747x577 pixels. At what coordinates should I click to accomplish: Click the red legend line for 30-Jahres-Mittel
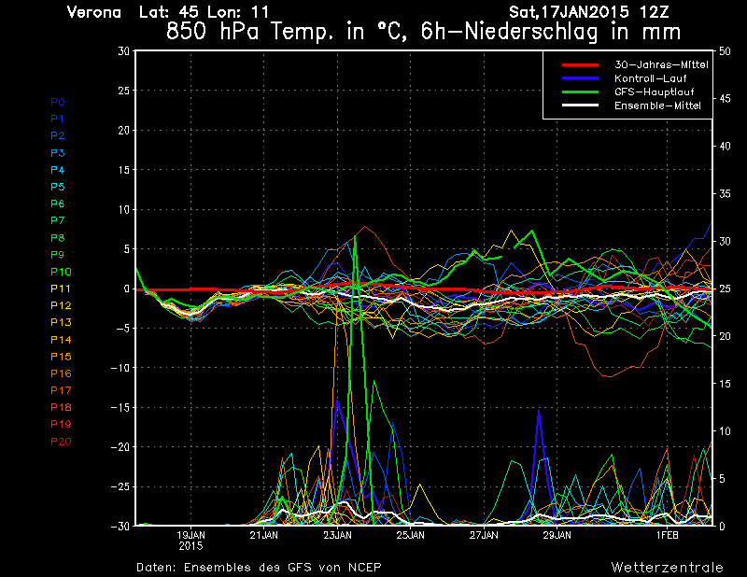[x=580, y=64]
